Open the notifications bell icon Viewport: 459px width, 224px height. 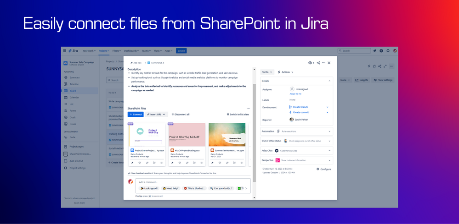[374, 51]
